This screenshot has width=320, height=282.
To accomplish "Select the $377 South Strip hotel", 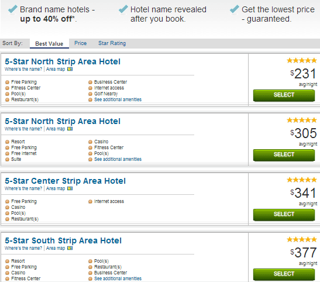I will point(284,274).
